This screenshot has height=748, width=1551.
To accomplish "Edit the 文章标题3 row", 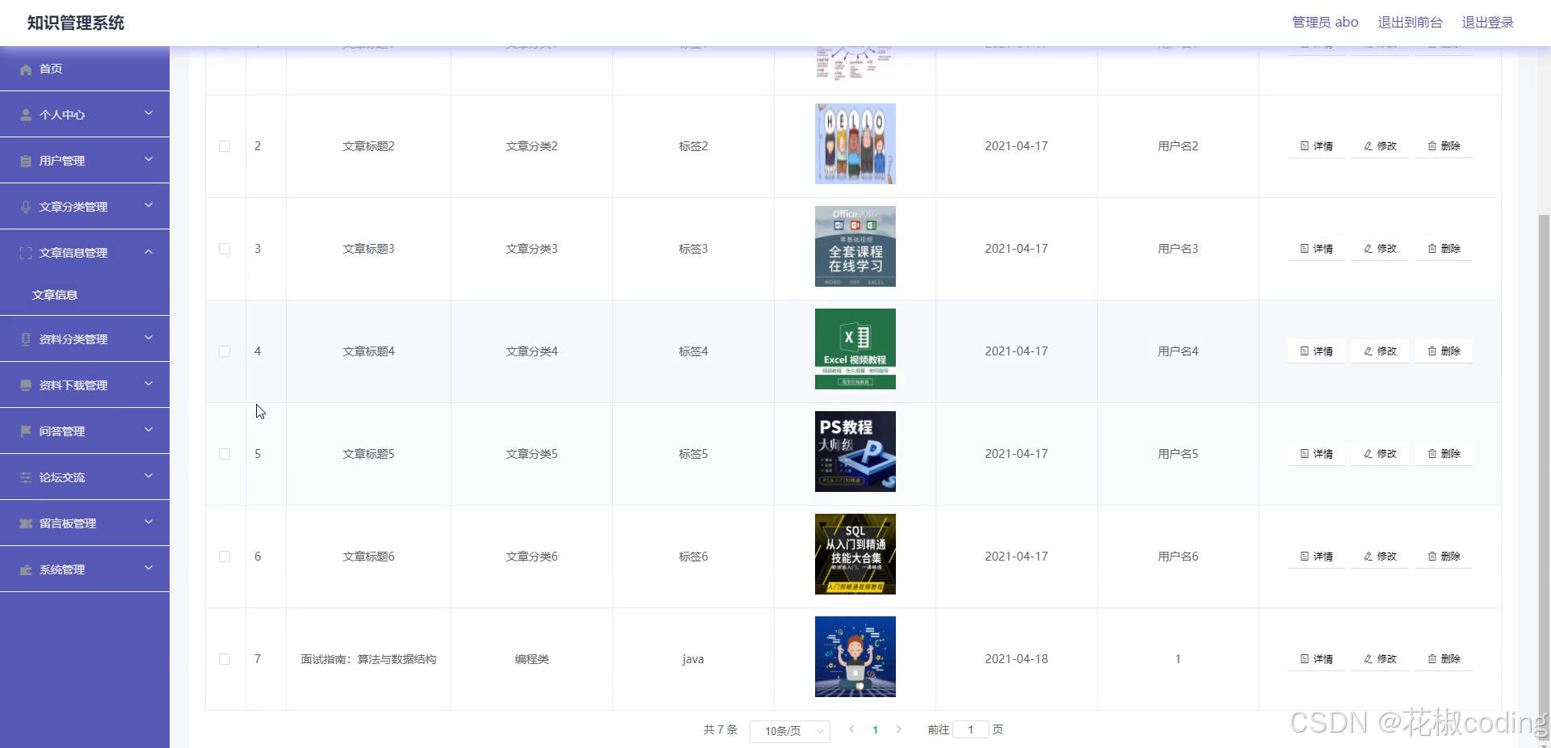I will pos(1380,249).
